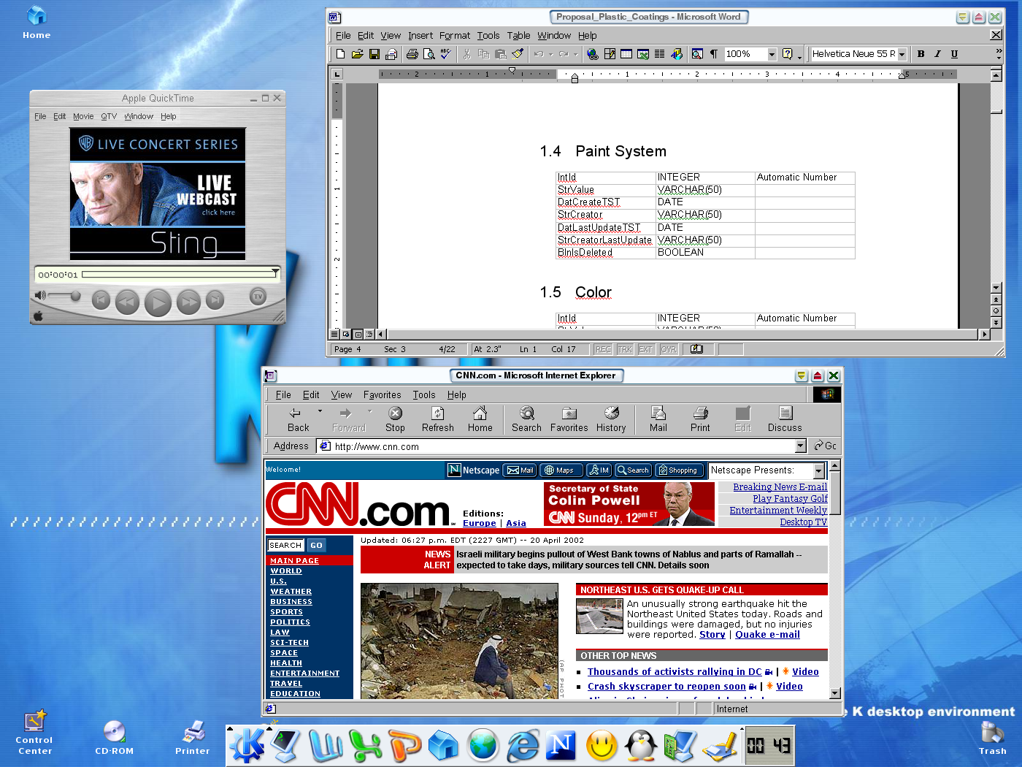The width and height of the screenshot is (1022, 767).
Task: Click the Home icon in Internet Explorer toolbar
Action: (x=480, y=413)
